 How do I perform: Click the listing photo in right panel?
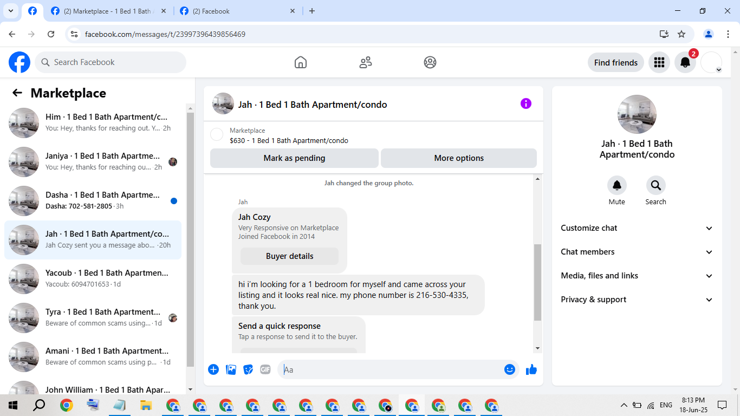click(637, 114)
